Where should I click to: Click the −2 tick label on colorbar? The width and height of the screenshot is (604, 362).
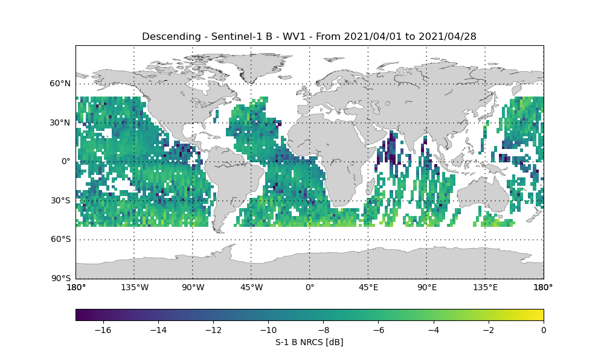pos(489,330)
